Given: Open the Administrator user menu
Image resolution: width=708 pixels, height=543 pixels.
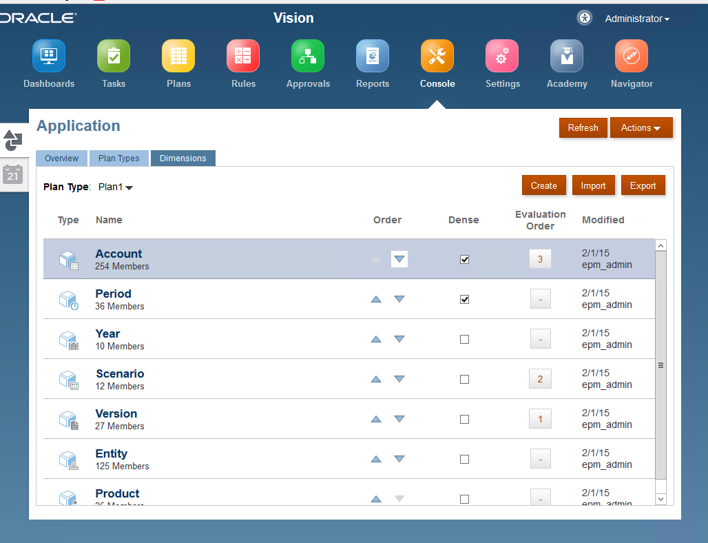Looking at the screenshot, I should tap(637, 19).
